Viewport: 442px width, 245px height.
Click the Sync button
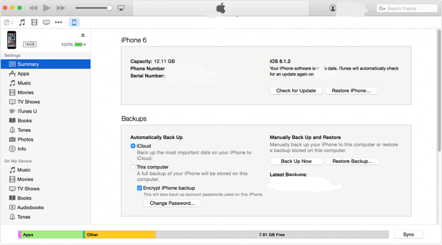tap(408, 234)
